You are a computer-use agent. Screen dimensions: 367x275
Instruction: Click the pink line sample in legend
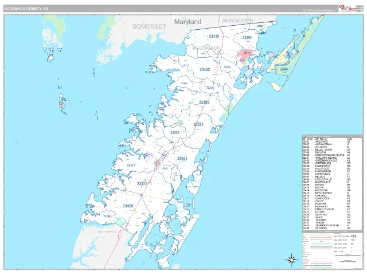point(321,238)
